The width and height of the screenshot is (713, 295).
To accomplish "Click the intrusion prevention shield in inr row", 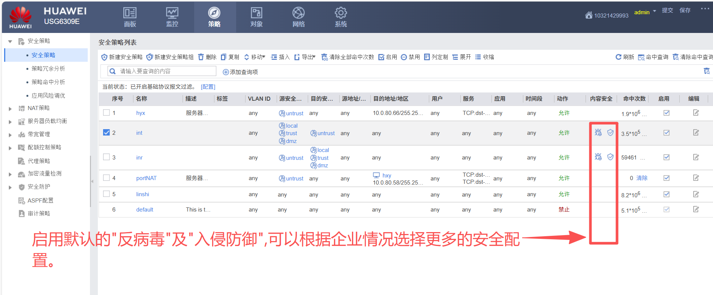I will [x=610, y=157].
